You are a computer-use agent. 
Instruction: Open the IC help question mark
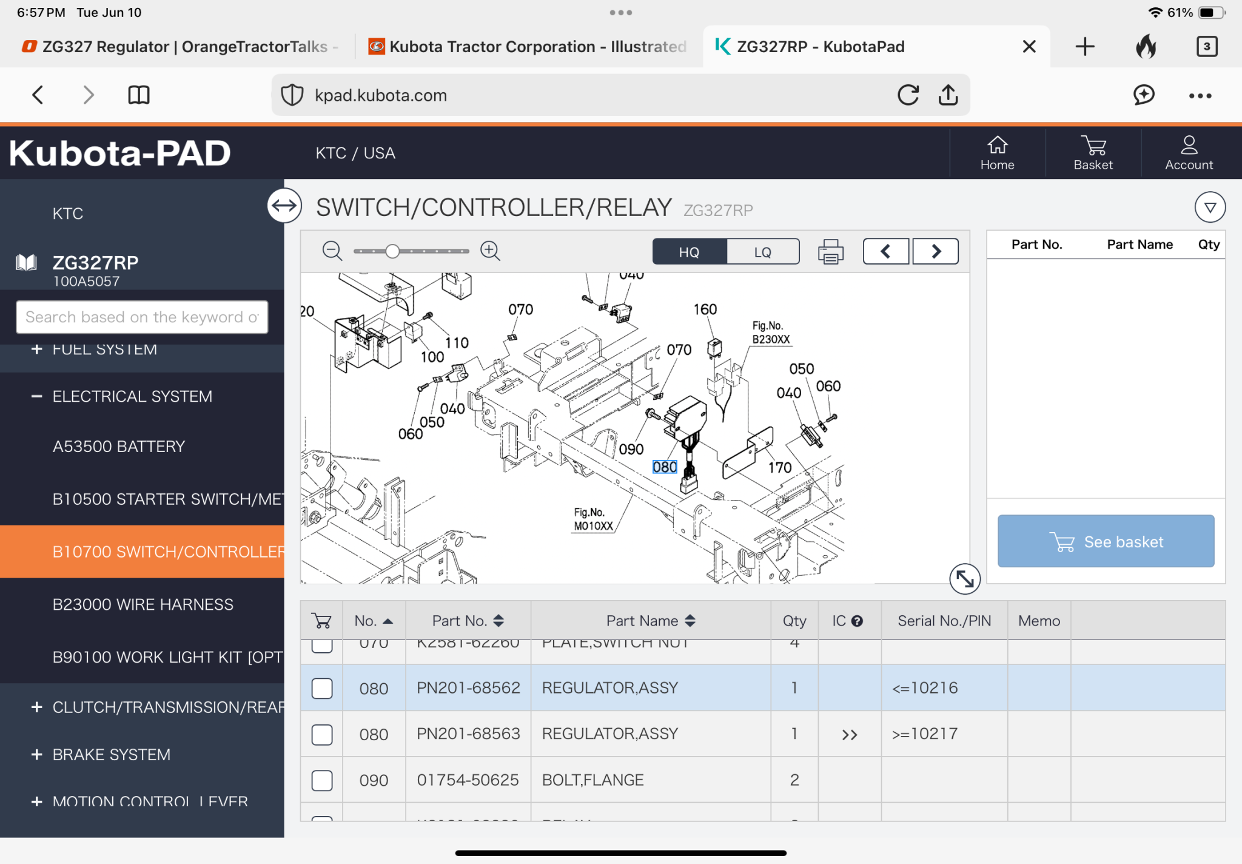tap(857, 621)
